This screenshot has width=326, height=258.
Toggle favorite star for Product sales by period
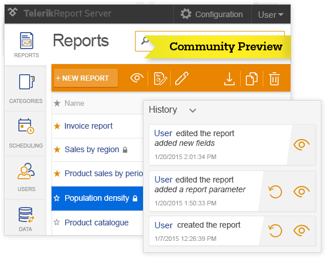pyautogui.click(x=57, y=173)
